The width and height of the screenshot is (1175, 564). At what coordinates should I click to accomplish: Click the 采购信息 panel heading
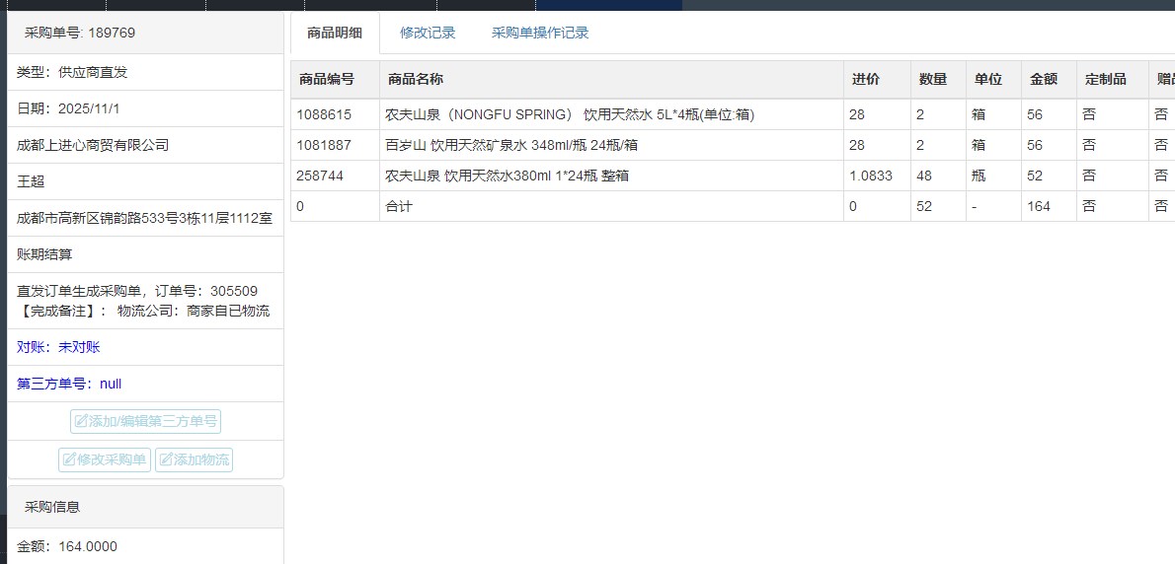52,507
